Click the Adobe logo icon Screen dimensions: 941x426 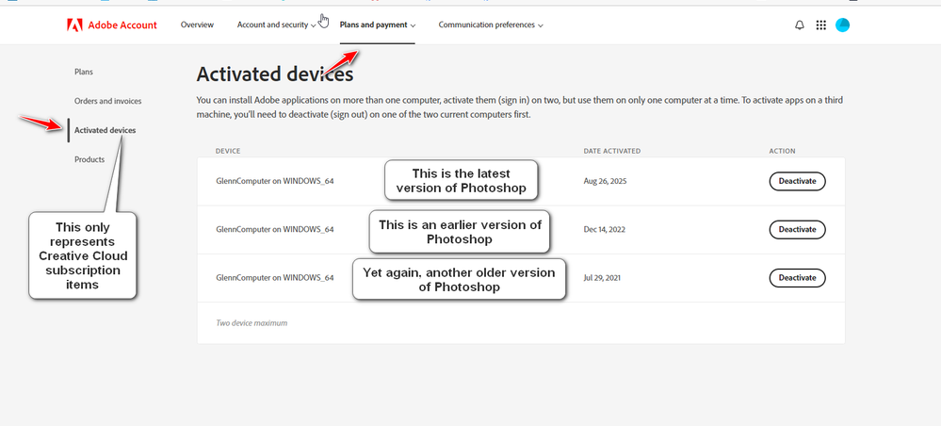74,25
